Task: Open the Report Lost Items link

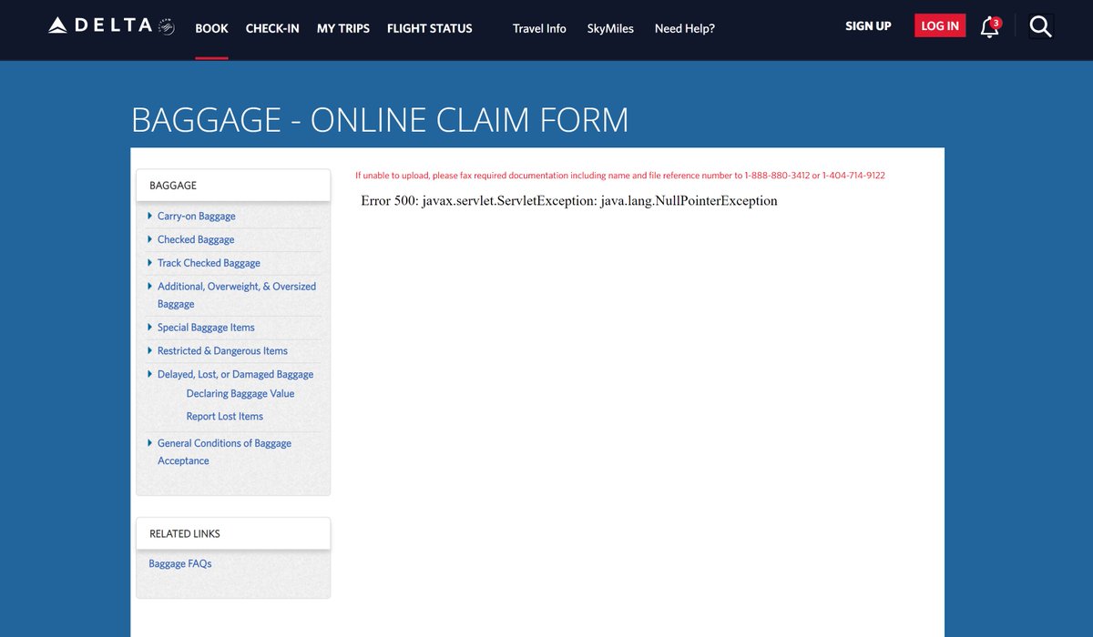Action: pos(225,417)
